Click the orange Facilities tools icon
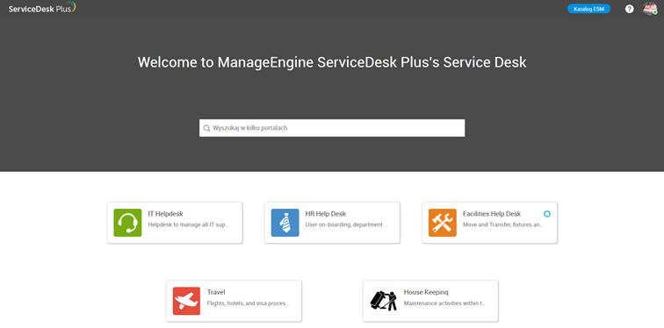664x328 pixels. (443, 223)
